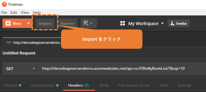Click the orange New button

(x=13, y=23)
